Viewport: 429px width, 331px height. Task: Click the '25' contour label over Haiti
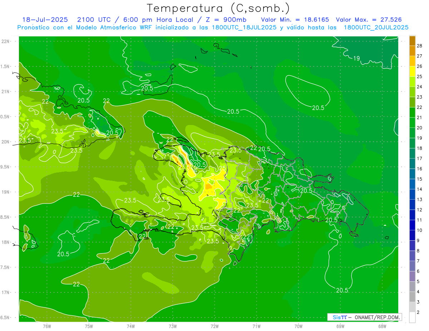pyautogui.click(x=222, y=168)
